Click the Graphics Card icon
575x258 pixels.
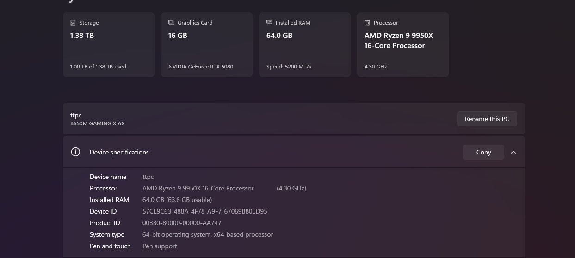click(171, 23)
